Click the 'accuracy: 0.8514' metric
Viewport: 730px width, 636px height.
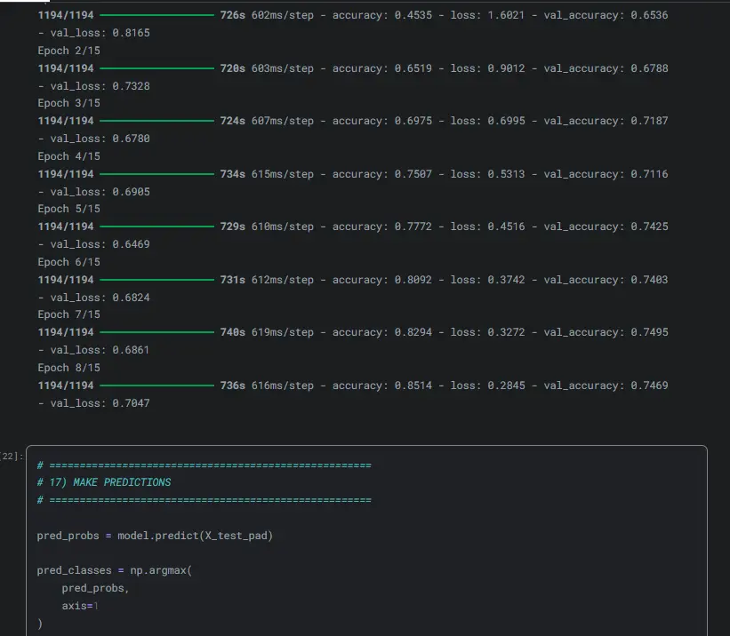coord(382,386)
